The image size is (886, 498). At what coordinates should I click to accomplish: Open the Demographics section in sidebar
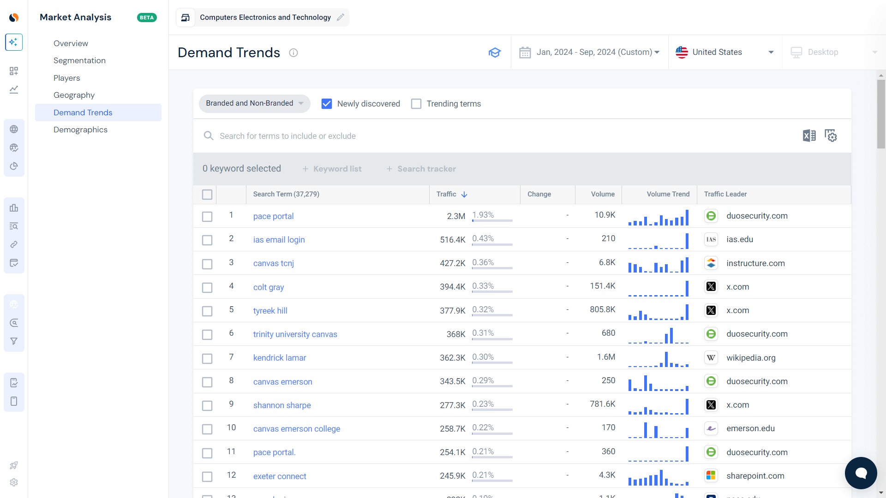tap(81, 130)
